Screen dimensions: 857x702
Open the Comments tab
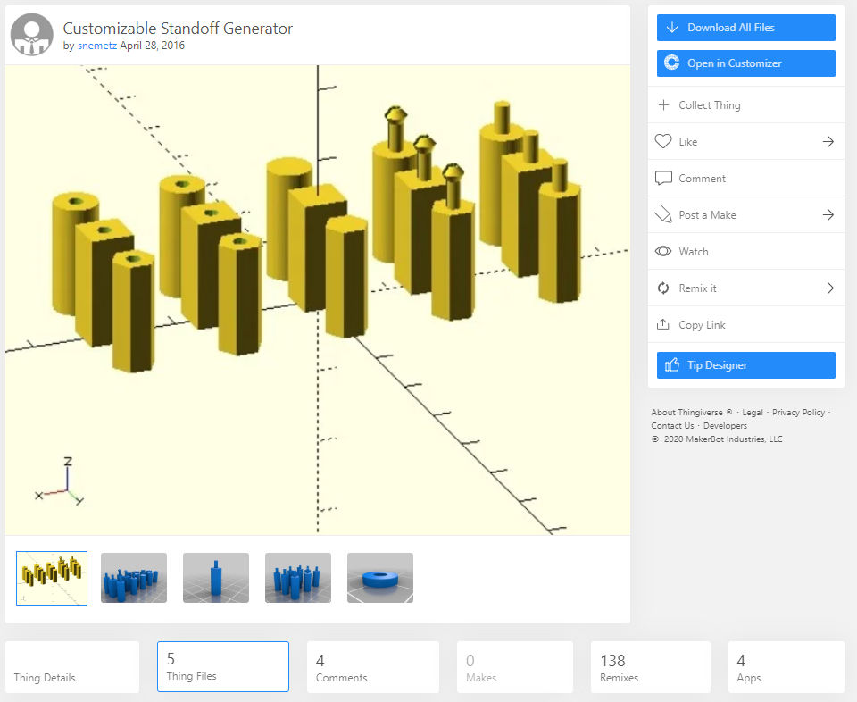(373, 666)
